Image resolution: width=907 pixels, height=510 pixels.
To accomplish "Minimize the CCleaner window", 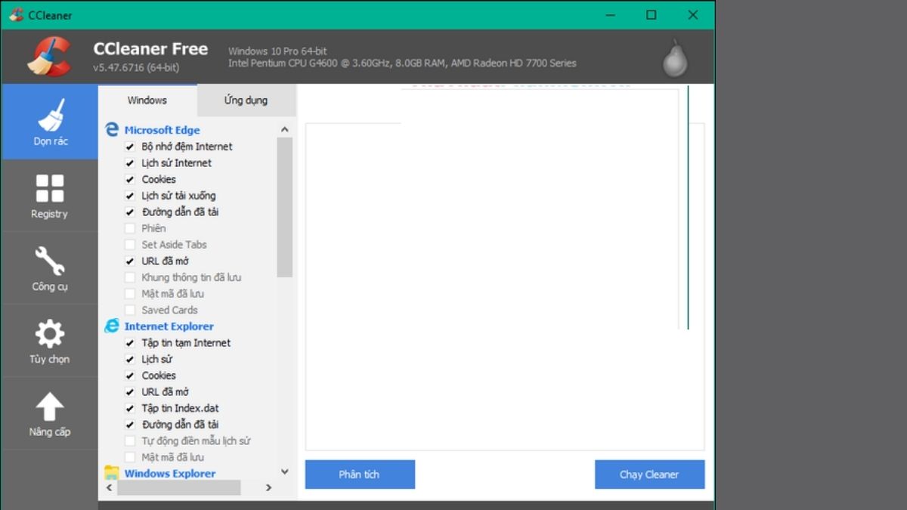I will point(610,15).
